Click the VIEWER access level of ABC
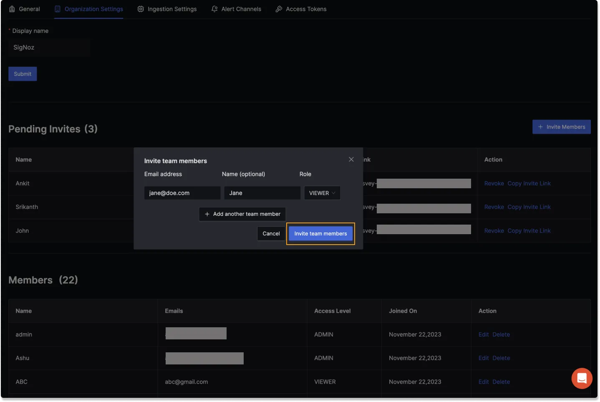This screenshot has height=402, width=600. [325, 382]
